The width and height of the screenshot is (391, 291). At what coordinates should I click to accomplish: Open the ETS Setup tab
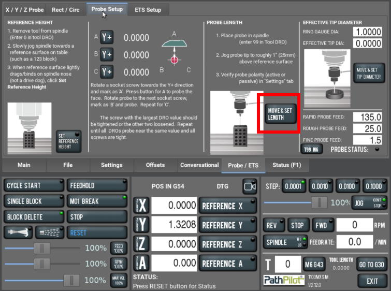(148, 10)
